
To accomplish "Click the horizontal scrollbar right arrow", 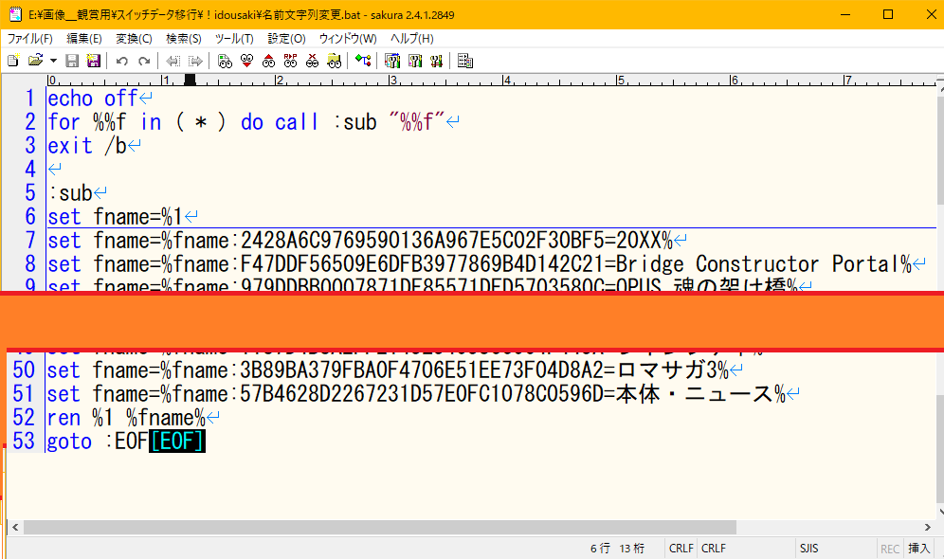I will (x=928, y=527).
